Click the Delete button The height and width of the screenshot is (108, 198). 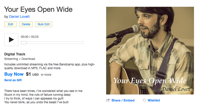click(26, 24)
